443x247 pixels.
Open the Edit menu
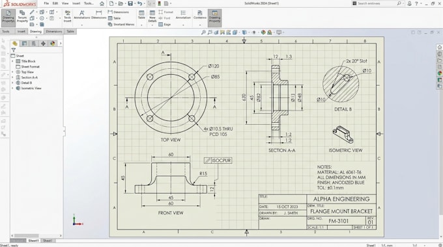click(55, 3)
